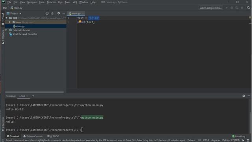Hide the Project panel with minus icon
This screenshot has height=142, width=252.
(64, 13)
